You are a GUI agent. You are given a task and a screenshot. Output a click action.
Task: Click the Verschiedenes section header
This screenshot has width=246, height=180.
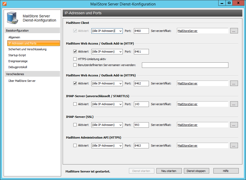(32, 74)
